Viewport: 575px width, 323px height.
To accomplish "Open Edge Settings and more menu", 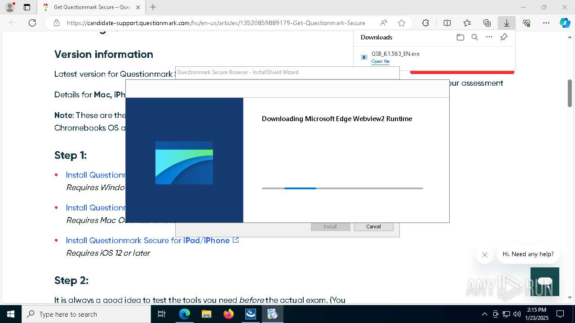I will coord(546,23).
